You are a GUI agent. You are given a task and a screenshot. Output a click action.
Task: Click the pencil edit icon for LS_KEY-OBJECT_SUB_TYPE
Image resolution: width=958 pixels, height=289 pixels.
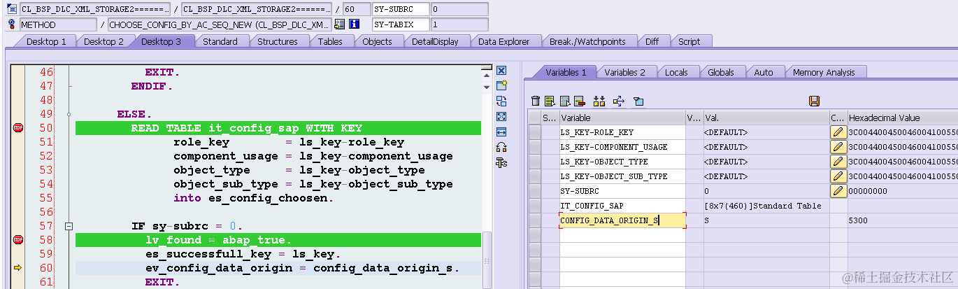click(838, 176)
